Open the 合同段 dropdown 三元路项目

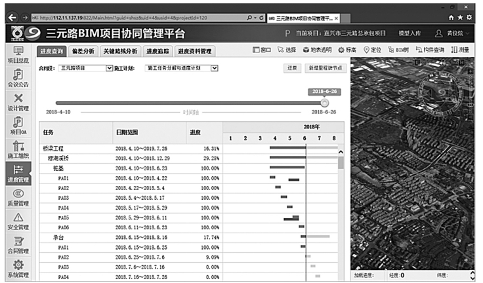click(85, 68)
